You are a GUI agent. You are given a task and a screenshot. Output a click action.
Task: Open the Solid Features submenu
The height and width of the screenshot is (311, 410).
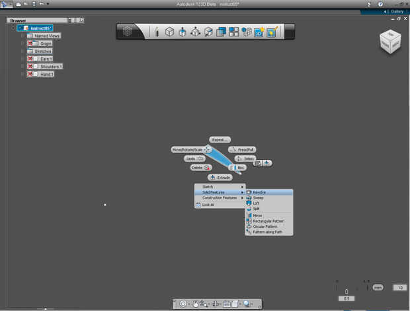[220, 192]
